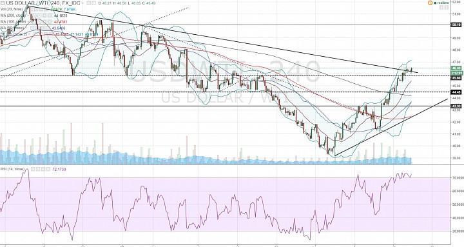
Task: Open dropdown arrow next to BB indicator label
Action: 29,34
